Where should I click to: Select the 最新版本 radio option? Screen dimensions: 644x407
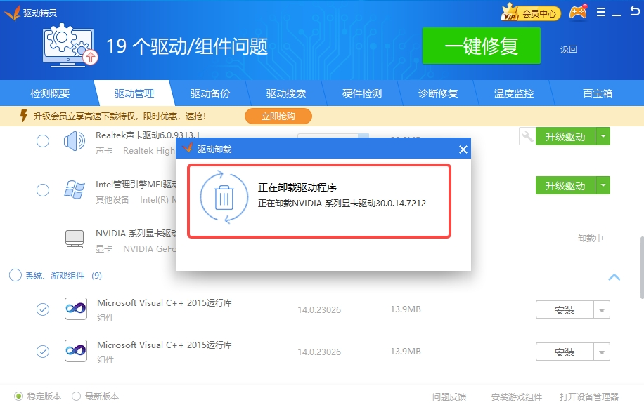tap(76, 396)
